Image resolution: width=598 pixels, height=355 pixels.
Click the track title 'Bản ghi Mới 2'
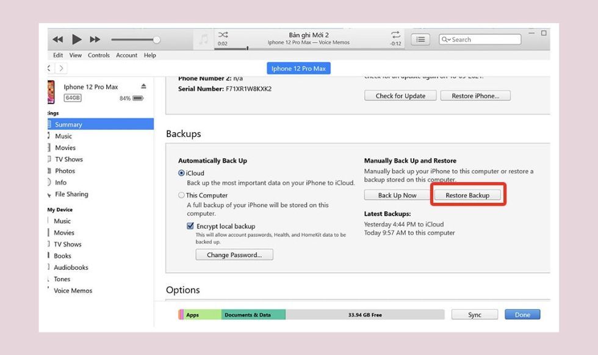point(309,35)
